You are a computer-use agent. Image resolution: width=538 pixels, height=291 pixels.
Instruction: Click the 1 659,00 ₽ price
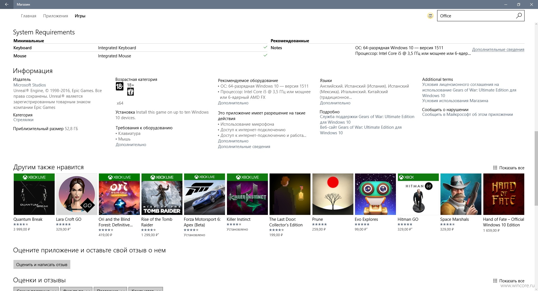click(491, 231)
